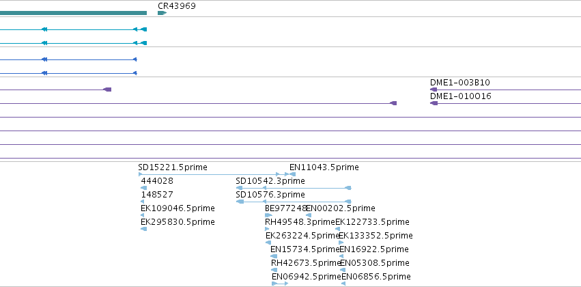The width and height of the screenshot is (581, 287).
Task: Open the SD15221.5prime feature label
Action: (173, 167)
